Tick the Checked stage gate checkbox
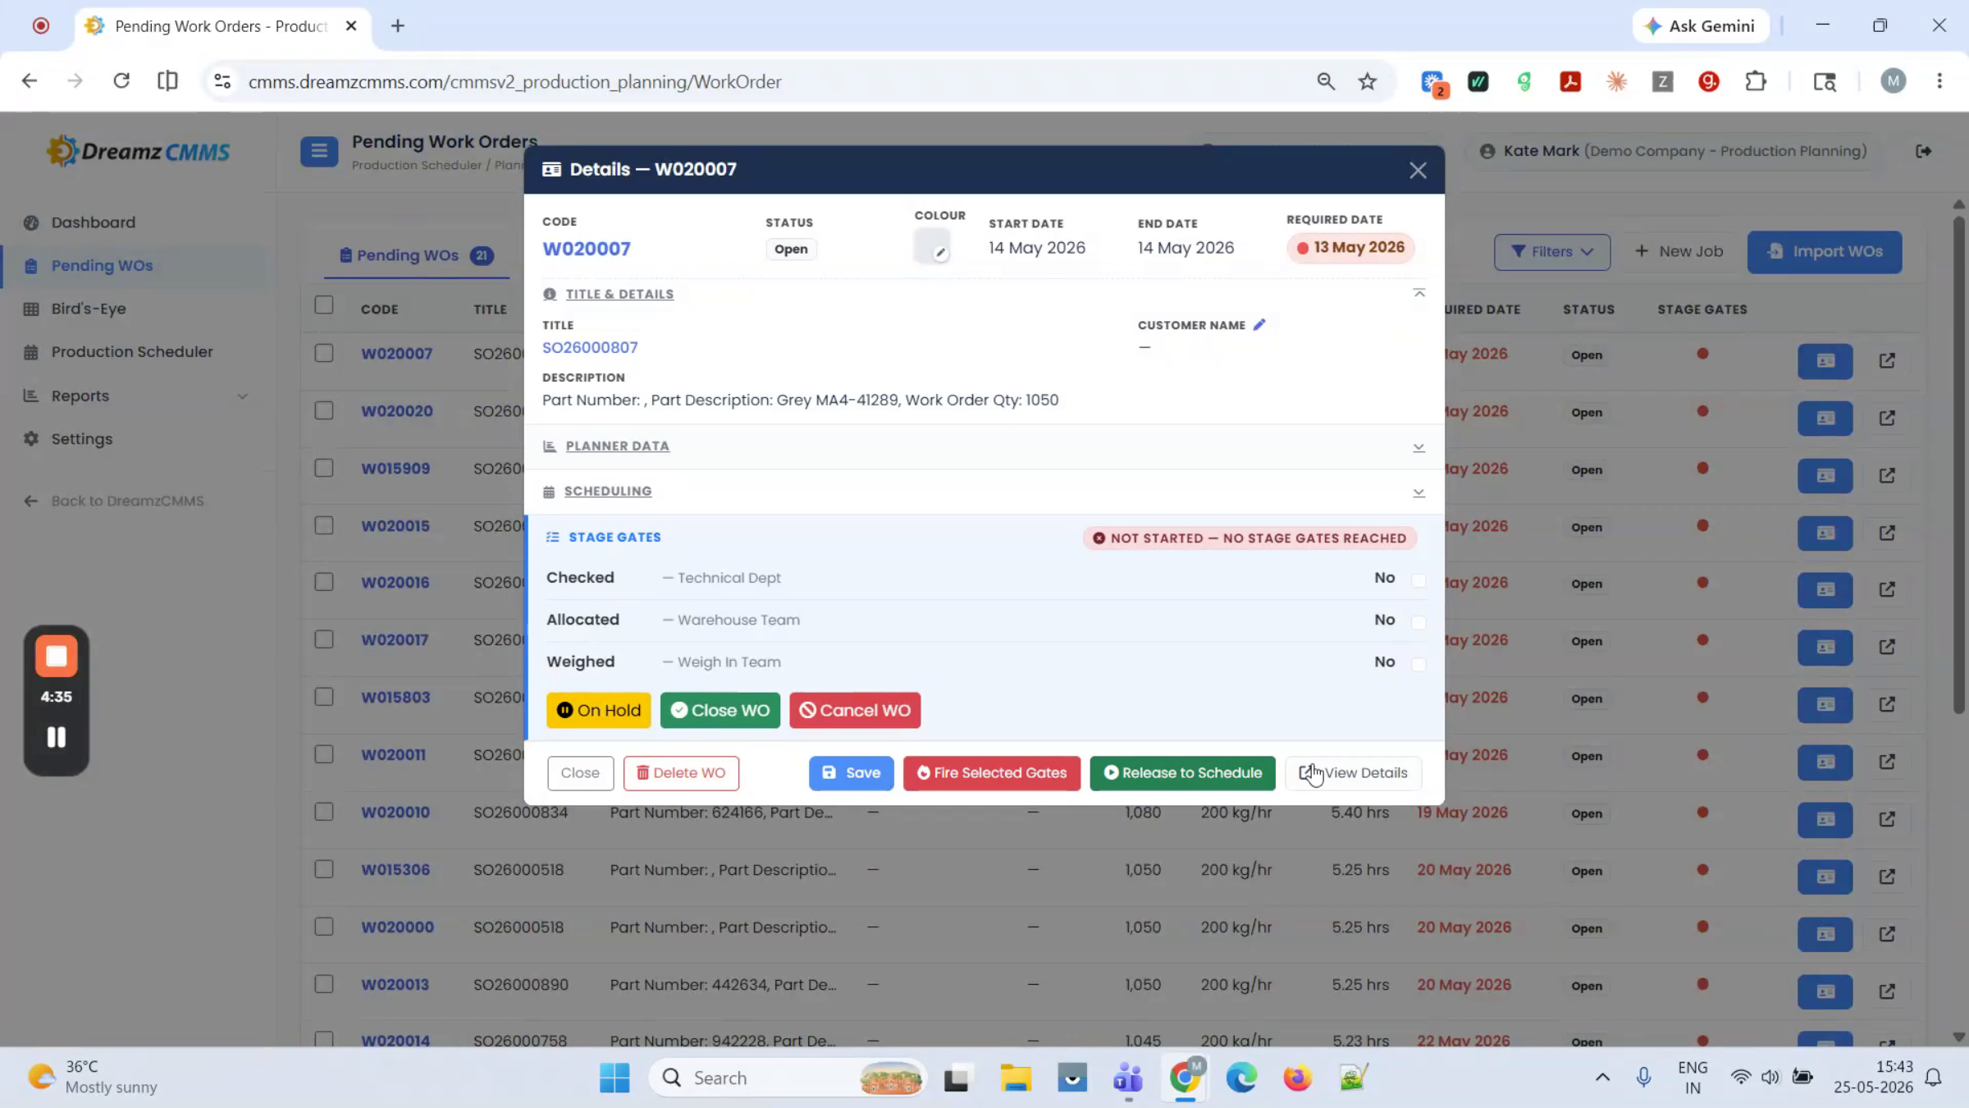The image size is (1969, 1108). click(1419, 579)
